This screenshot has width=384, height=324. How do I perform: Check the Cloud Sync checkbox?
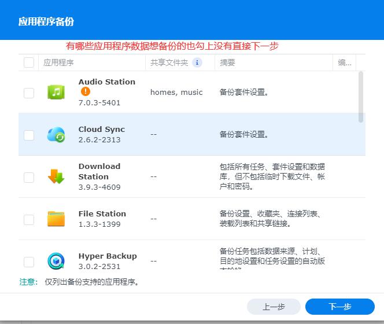(x=29, y=135)
